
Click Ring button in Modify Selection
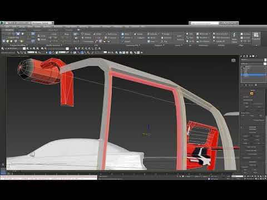[x=66, y=34]
